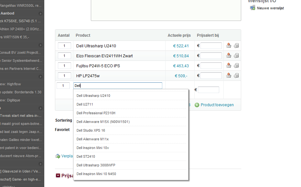
Task: Expand sidebar arrow above Glasvezel in Uden item
Action: tap(40, 164)
